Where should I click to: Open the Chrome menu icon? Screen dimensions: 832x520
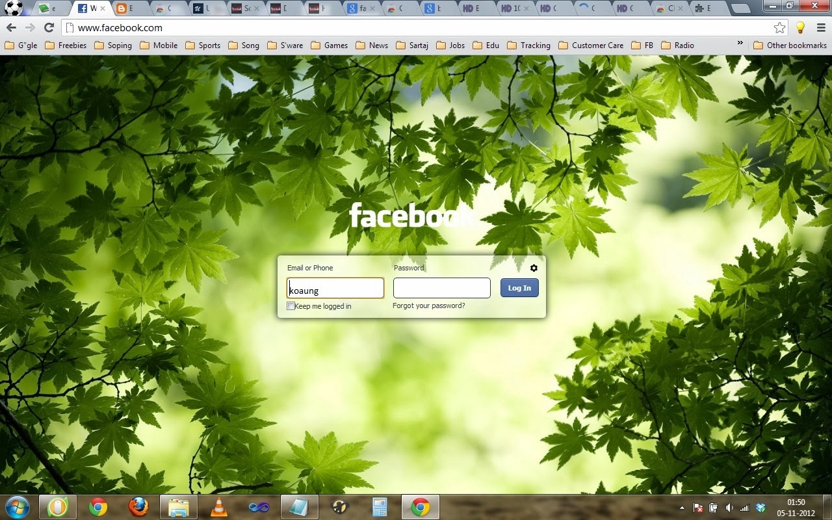coord(820,27)
